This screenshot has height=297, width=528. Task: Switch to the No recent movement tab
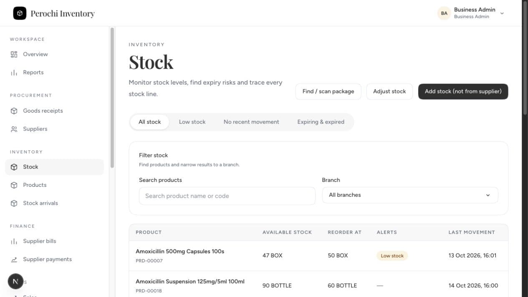click(x=251, y=122)
